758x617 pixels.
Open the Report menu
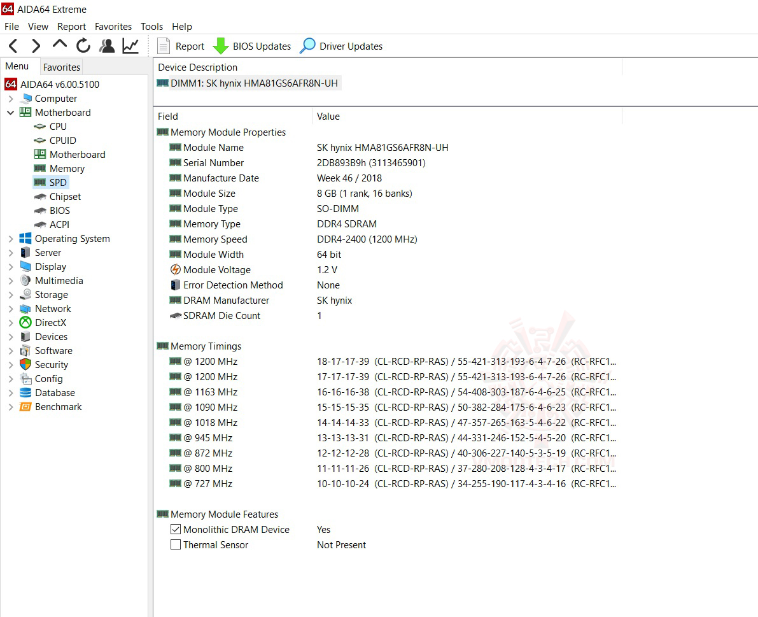pyautogui.click(x=71, y=27)
